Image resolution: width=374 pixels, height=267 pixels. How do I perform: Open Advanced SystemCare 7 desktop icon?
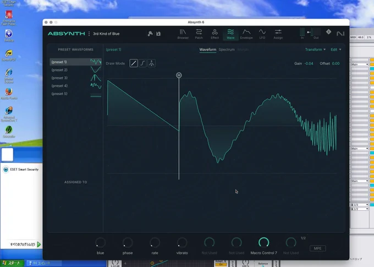tap(9, 114)
